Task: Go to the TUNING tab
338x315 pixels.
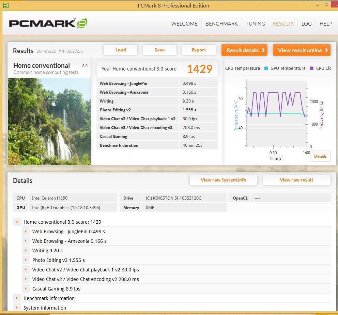Action: tap(255, 24)
